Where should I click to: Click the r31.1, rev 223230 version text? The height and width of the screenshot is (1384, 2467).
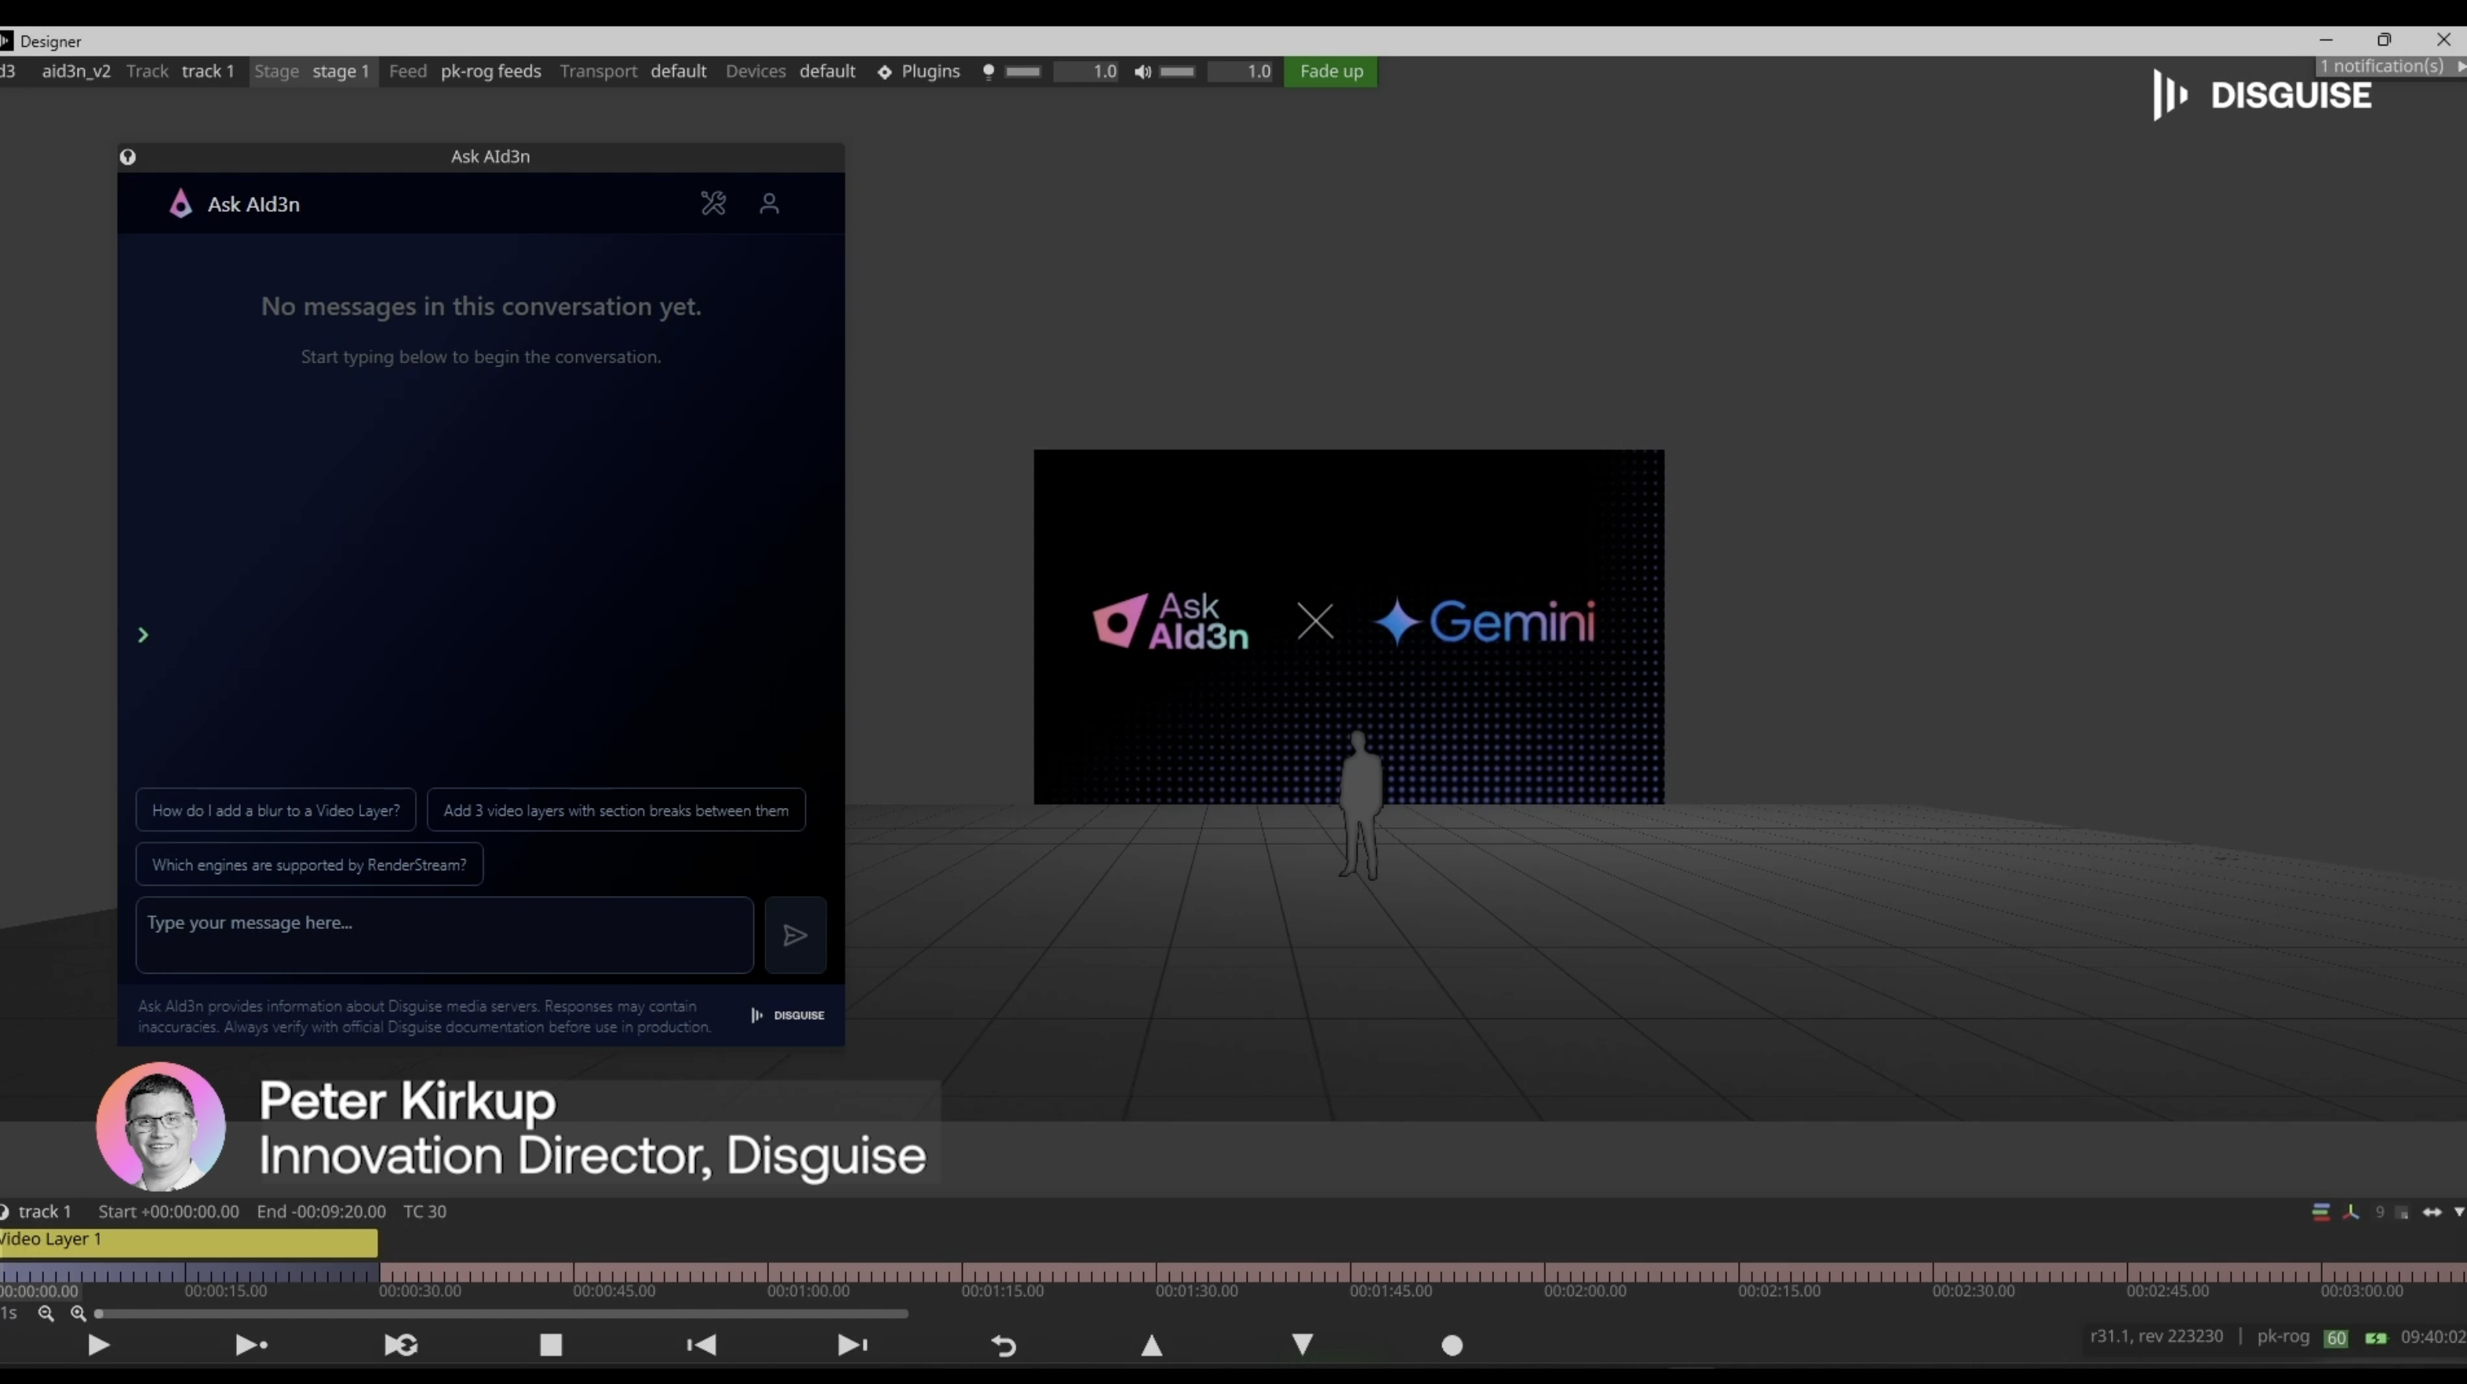click(x=2155, y=1336)
